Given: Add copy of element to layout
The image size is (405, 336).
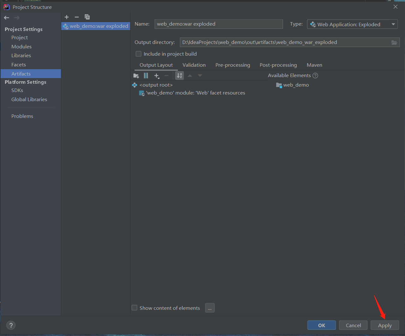Looking at the screenshot, I should 157,76.
